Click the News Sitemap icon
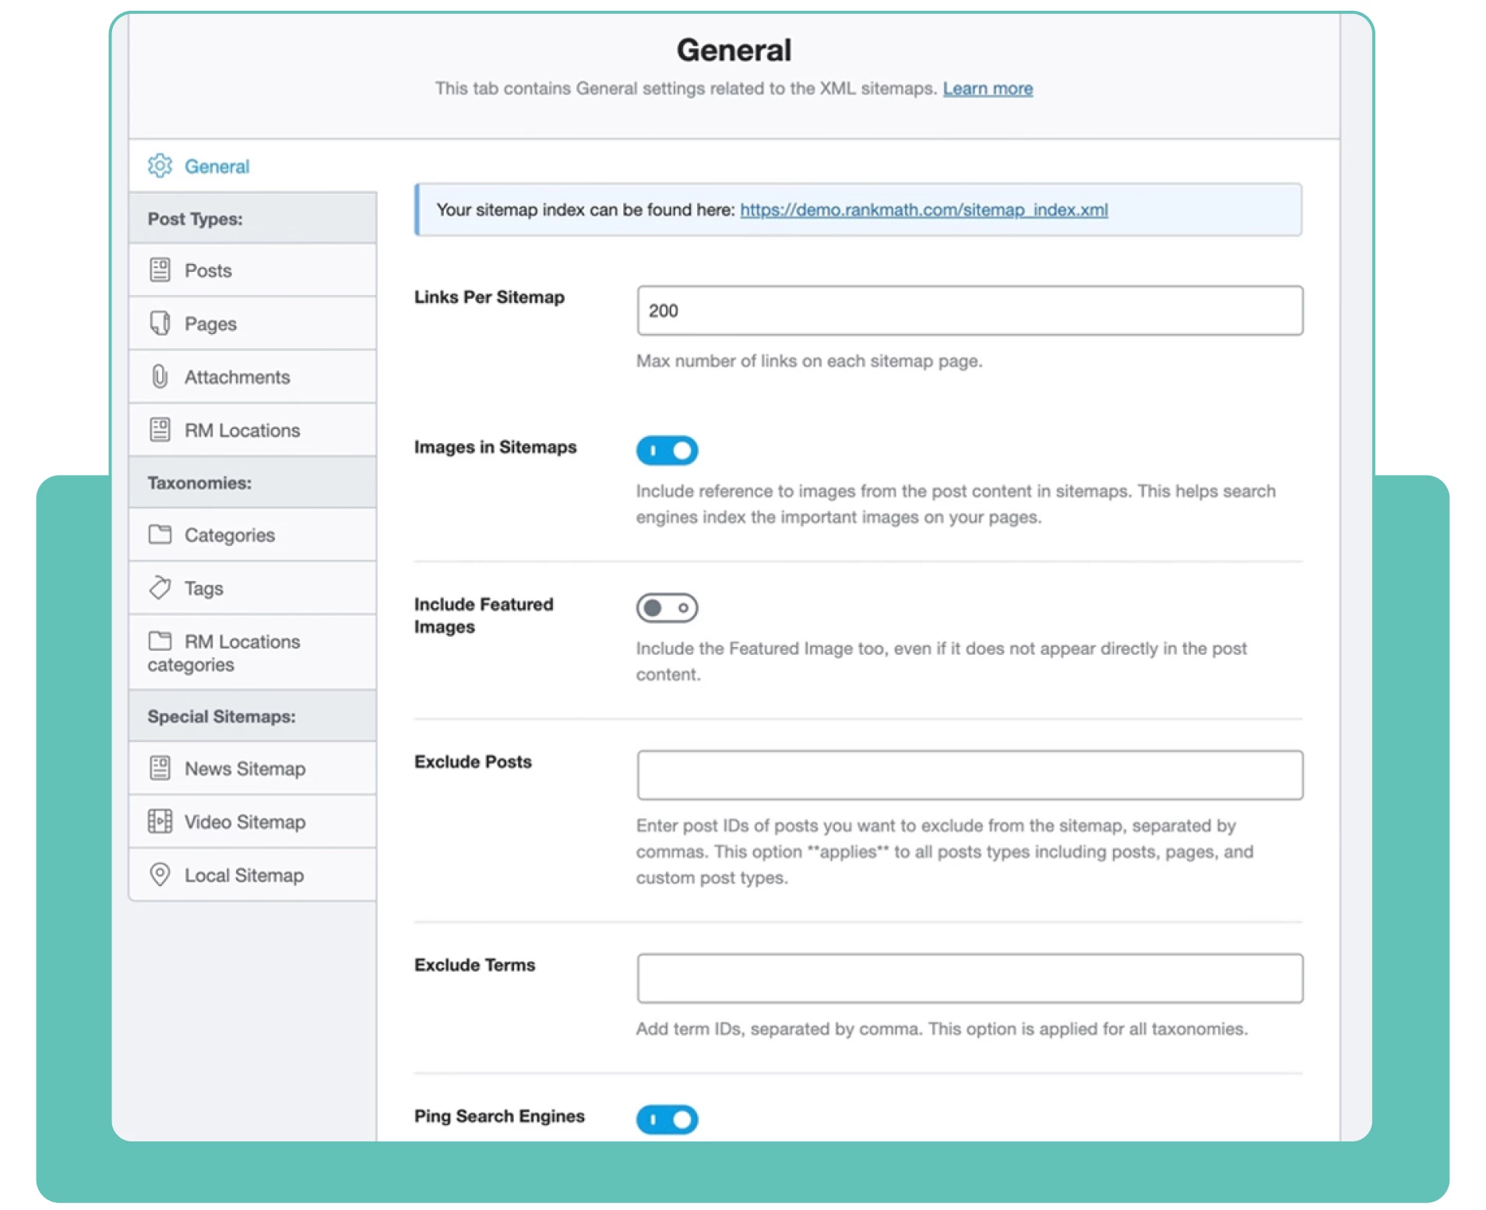 pyautogui.click(x=160, y=769)
